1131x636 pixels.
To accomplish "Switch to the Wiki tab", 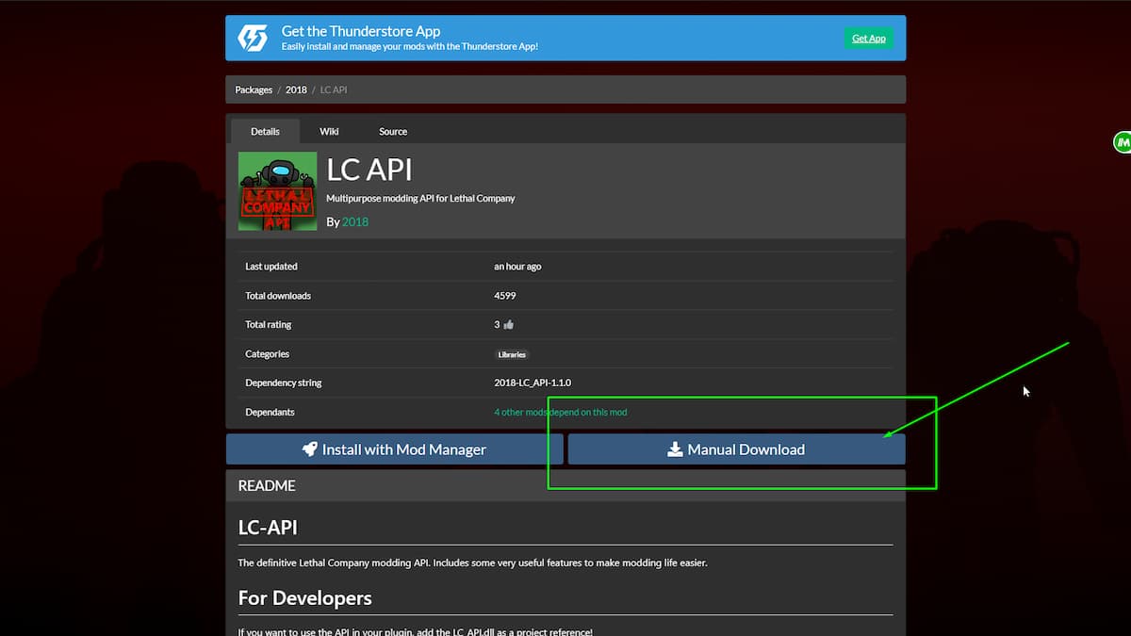I will click(x=329, y=132).
